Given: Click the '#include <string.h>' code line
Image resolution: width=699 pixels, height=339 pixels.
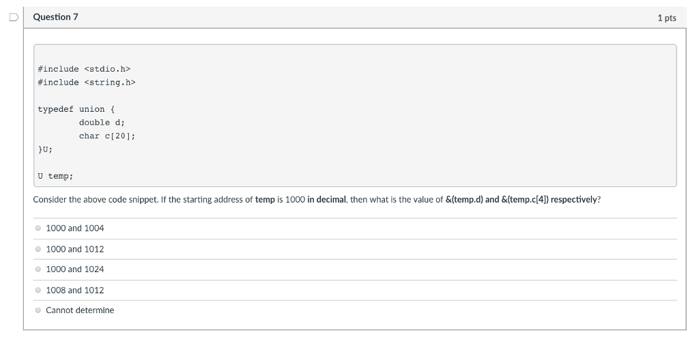Looking at the screenshot, I should coord(87,83).
